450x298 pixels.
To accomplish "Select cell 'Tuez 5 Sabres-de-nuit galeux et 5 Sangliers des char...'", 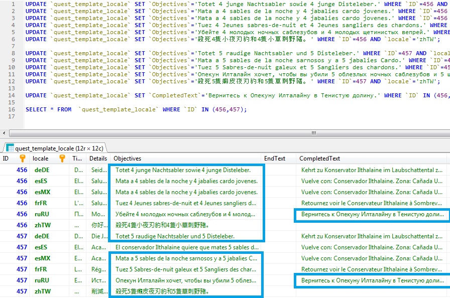I will [186, 269].
